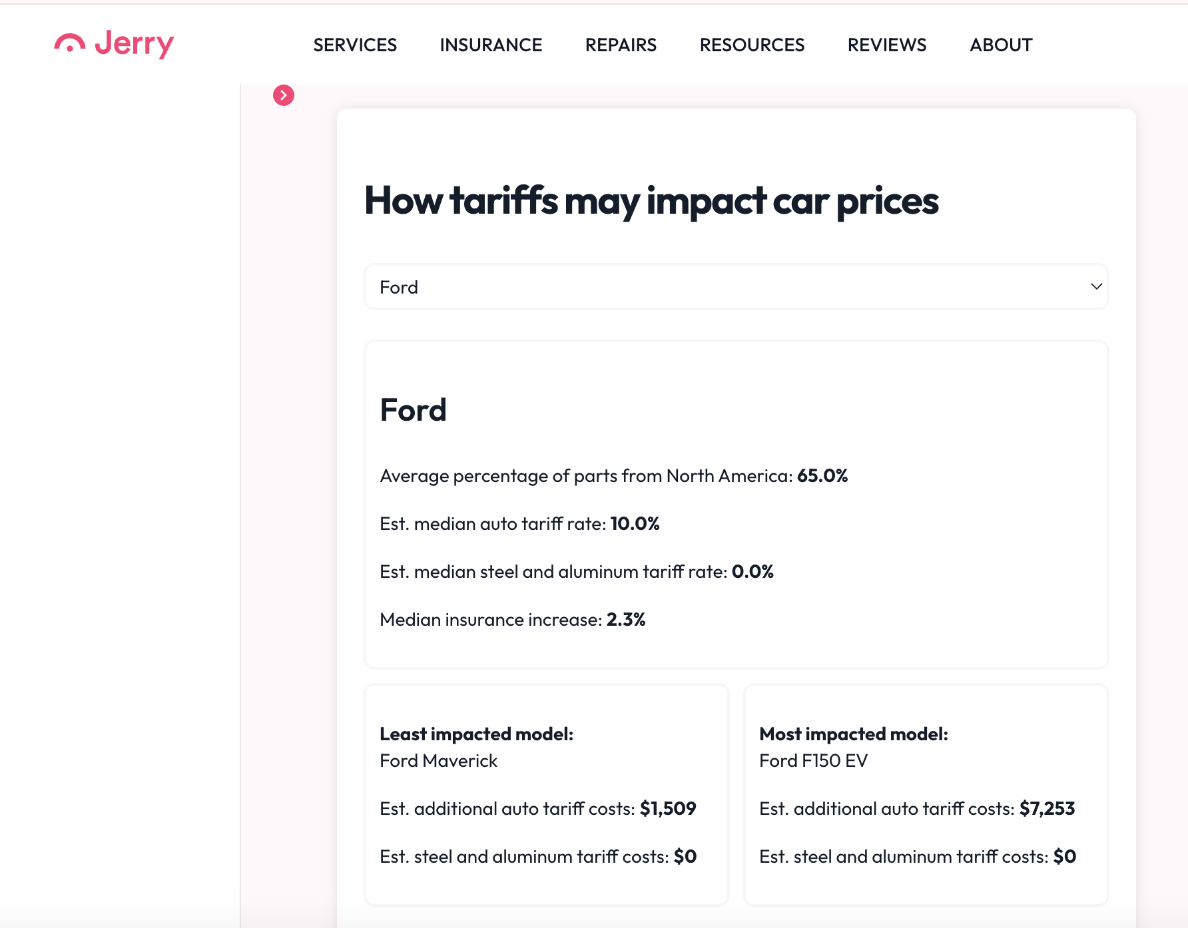Click the pink circular arrow icon
Screen dimensions: 1188x928
tap(284, 95)
